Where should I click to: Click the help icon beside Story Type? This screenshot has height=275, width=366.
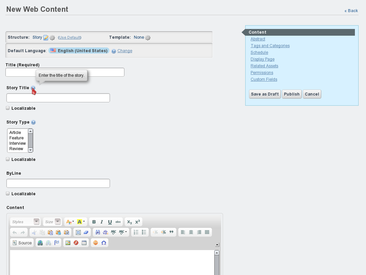pos(33,122)
